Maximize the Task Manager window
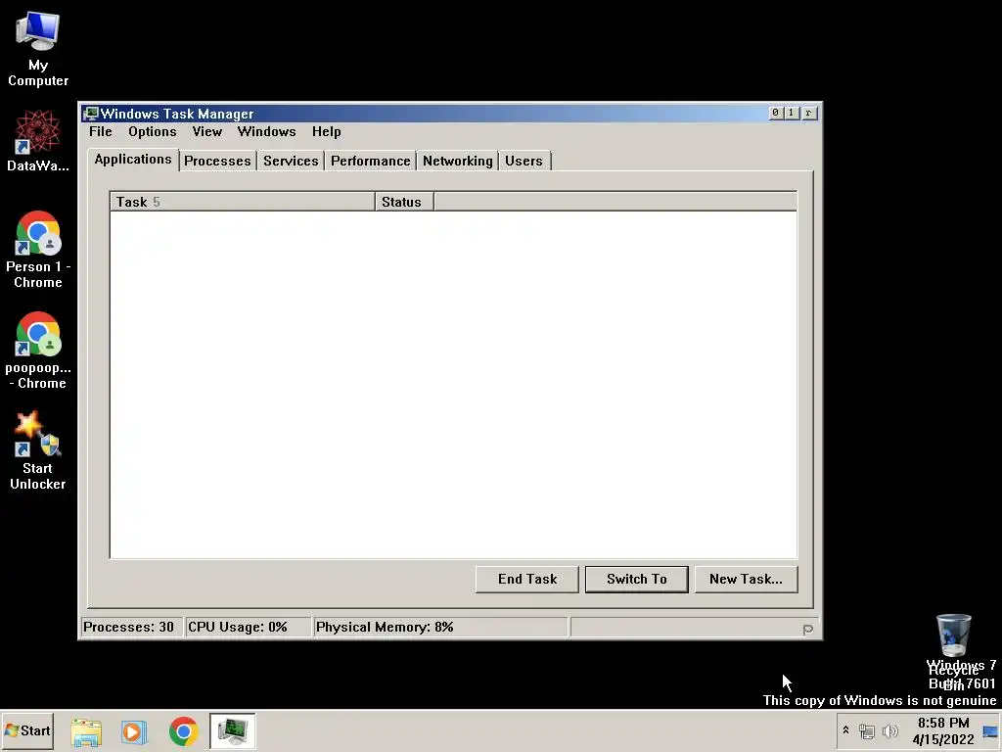 pos(791,113)
